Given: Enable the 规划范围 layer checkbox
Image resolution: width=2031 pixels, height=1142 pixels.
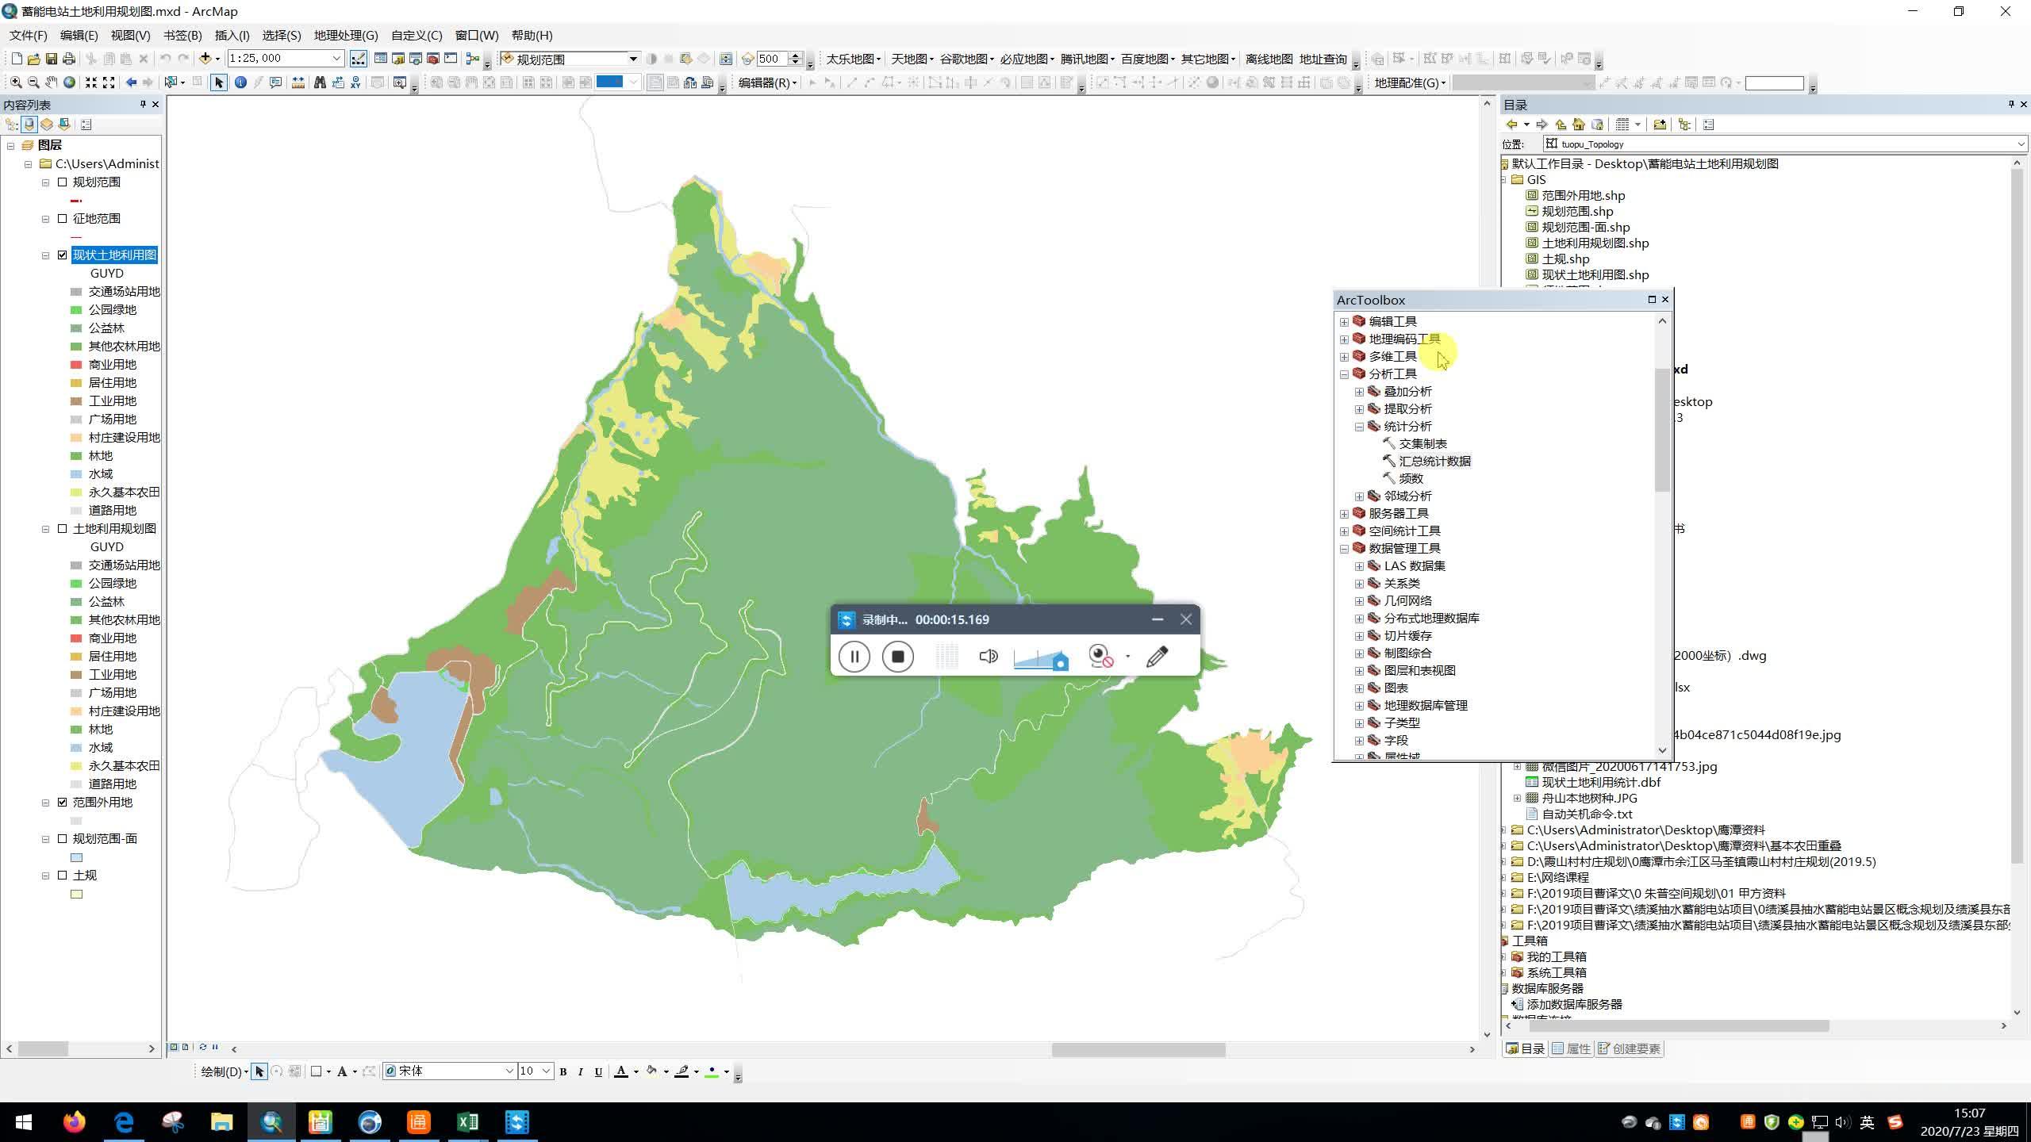Looking at the screenshot, I should tap(63, 182).
